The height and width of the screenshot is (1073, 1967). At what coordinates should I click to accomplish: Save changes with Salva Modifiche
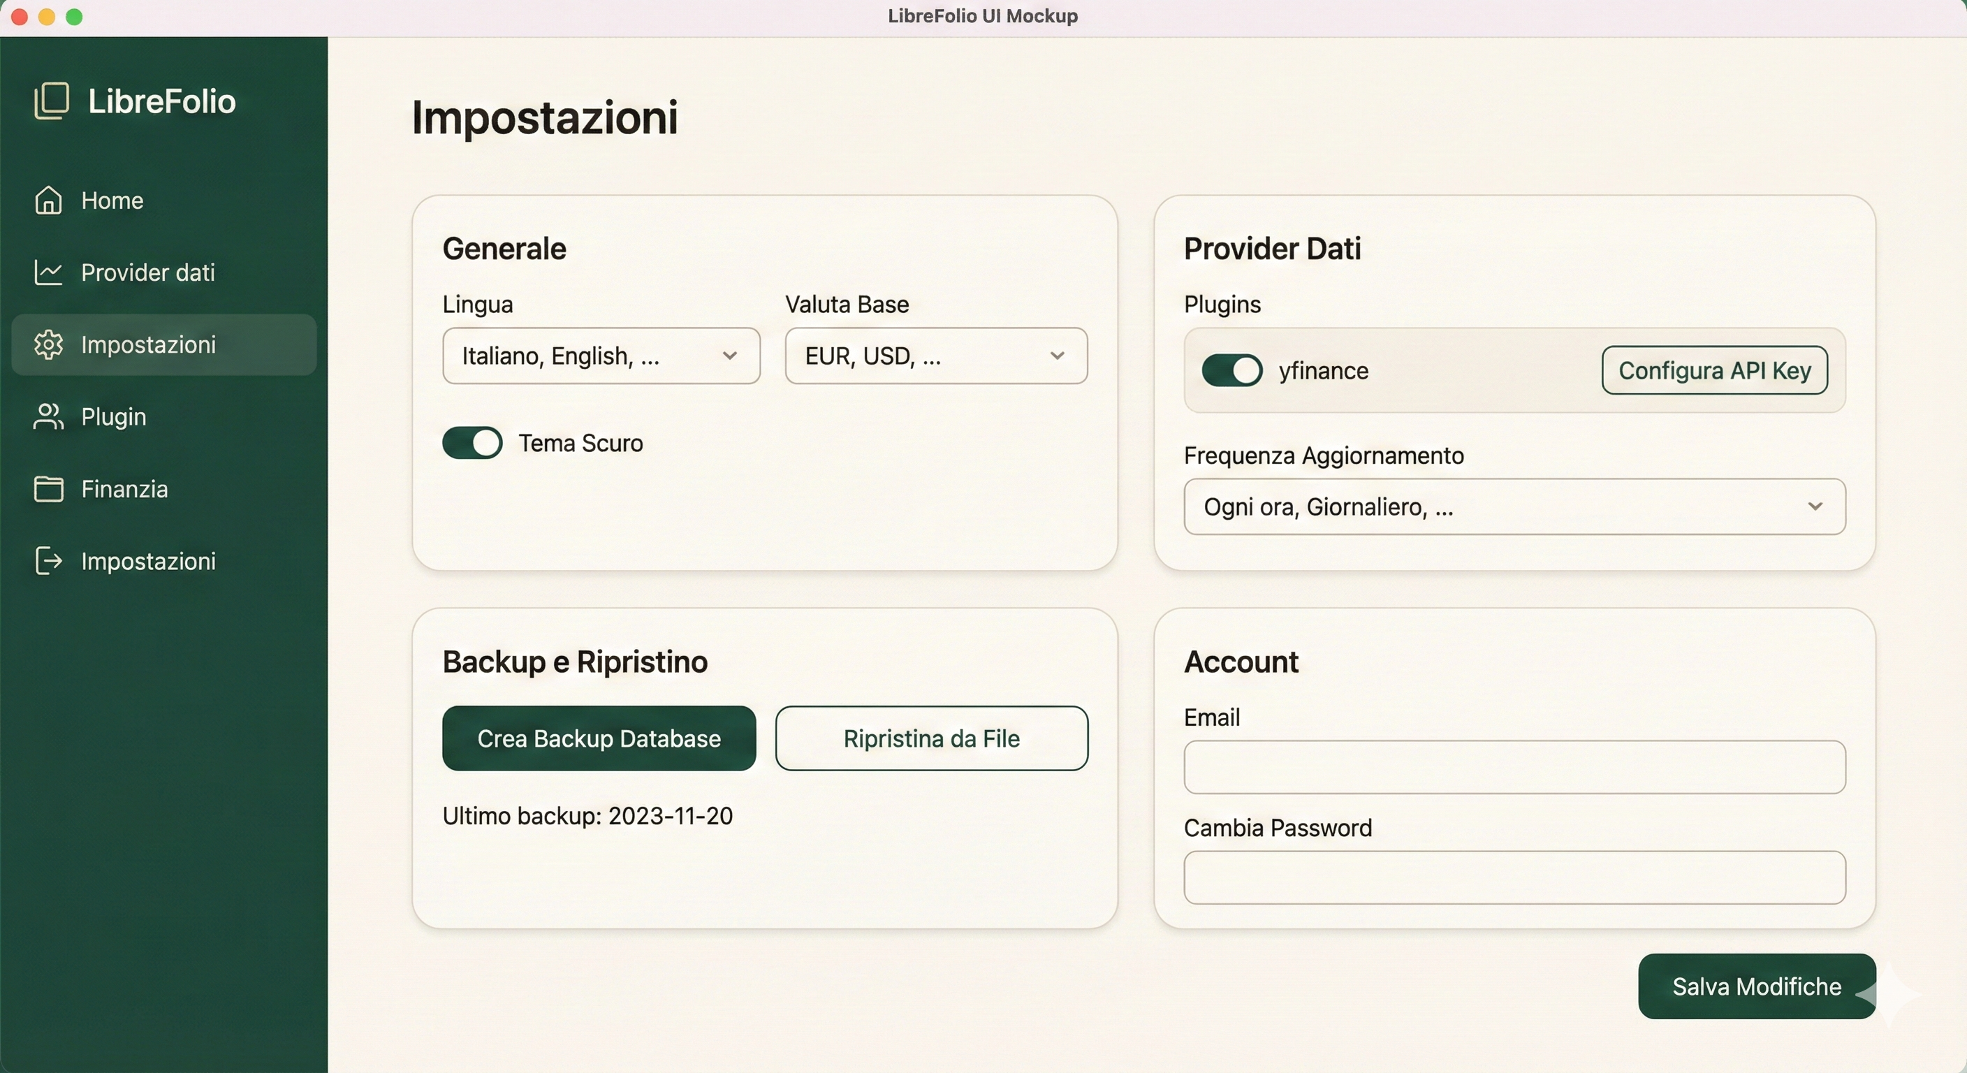1755,986
